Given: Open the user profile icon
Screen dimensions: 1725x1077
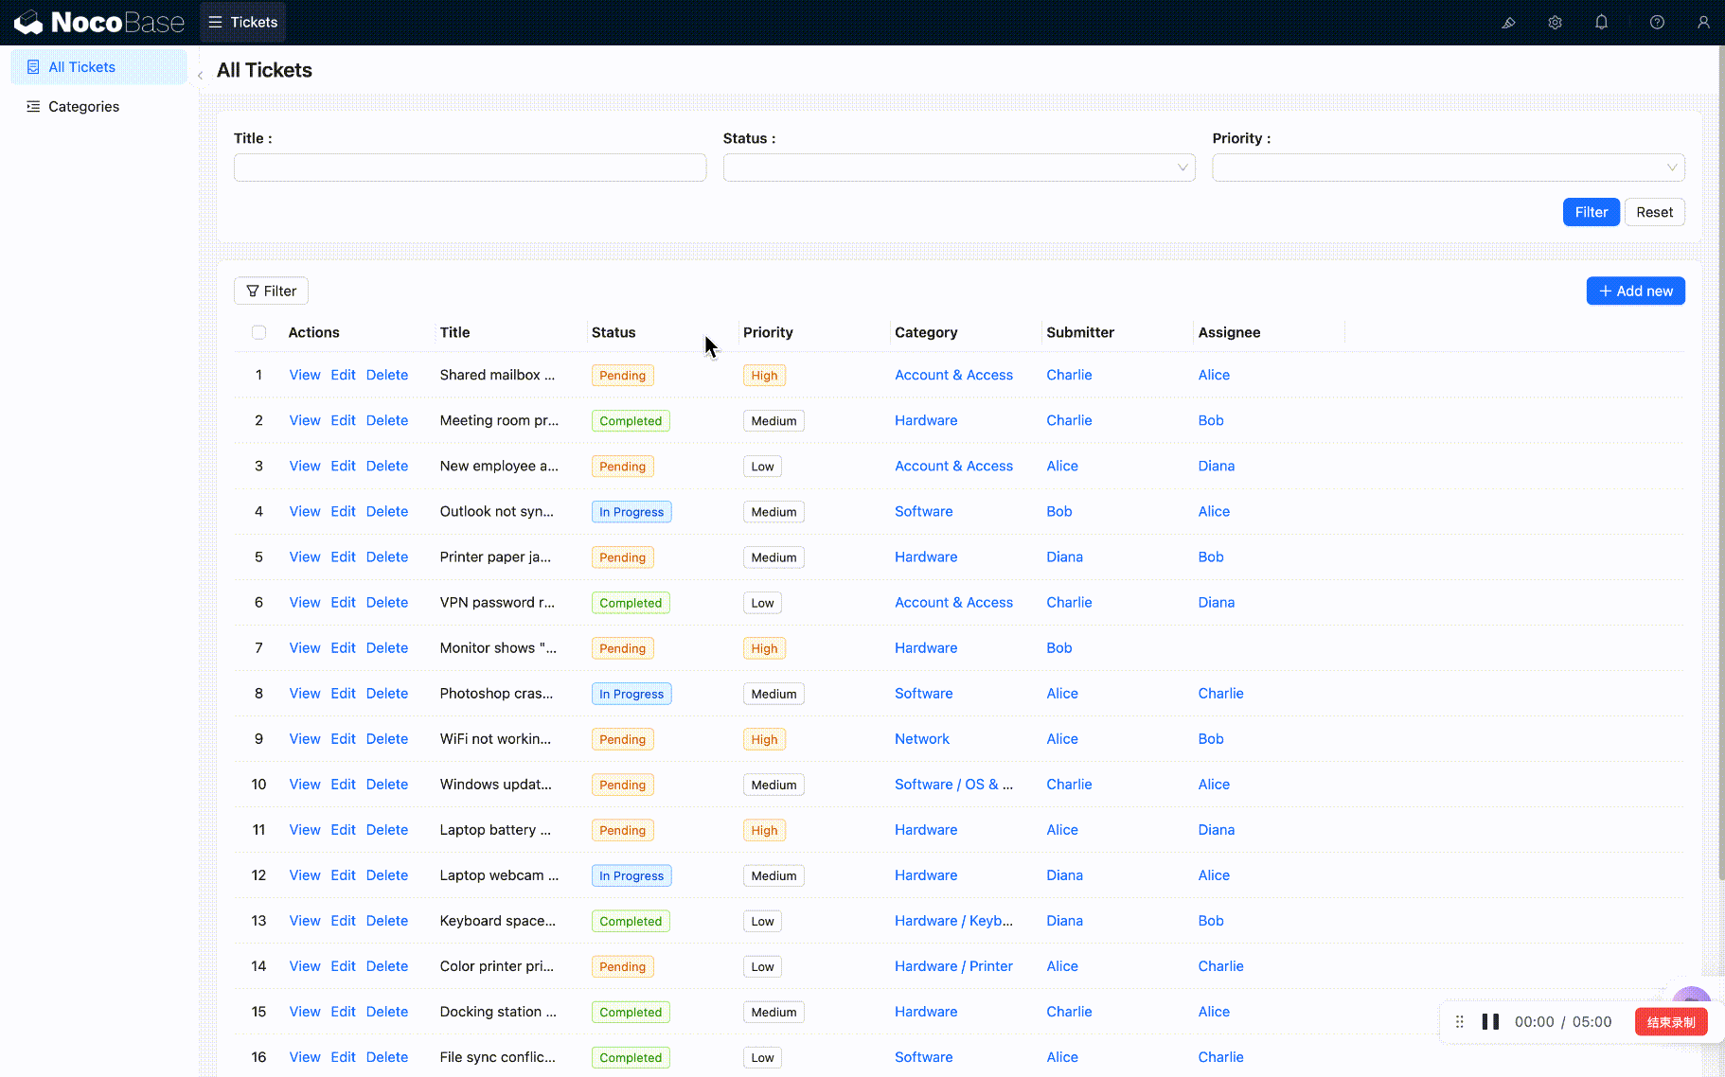Looking at the screenshot, I should click(1703, 23).
